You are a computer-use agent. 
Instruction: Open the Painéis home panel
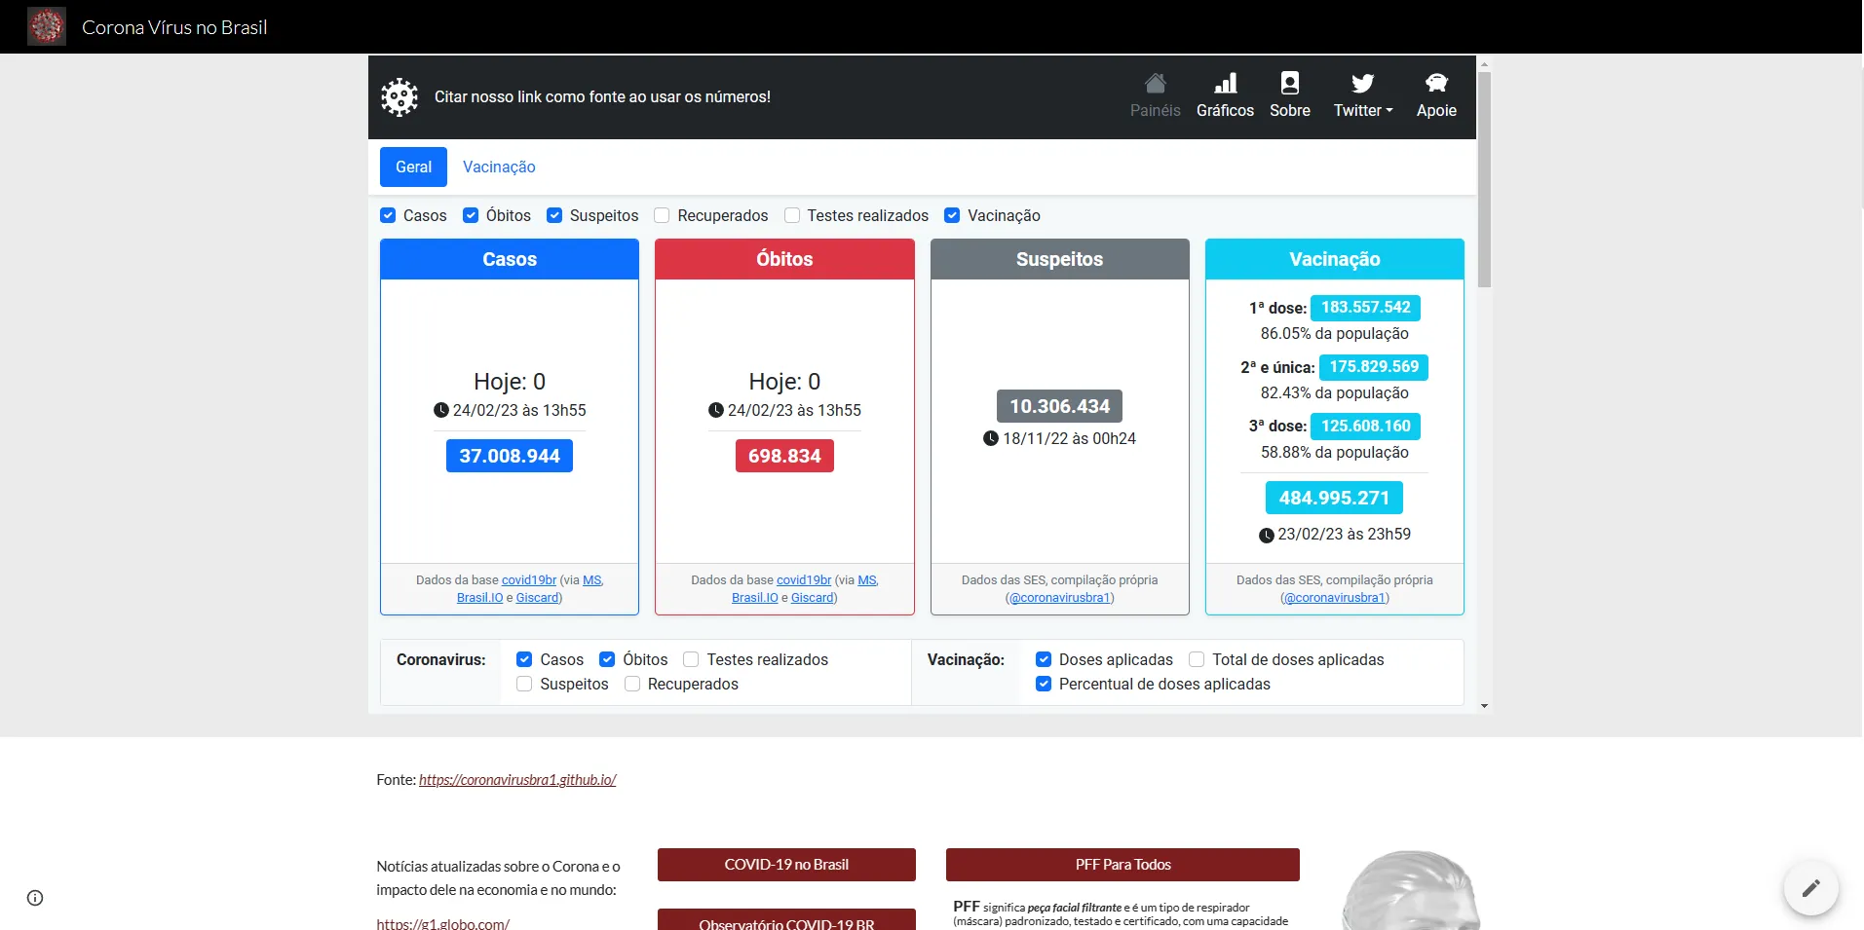point(1154,94)
